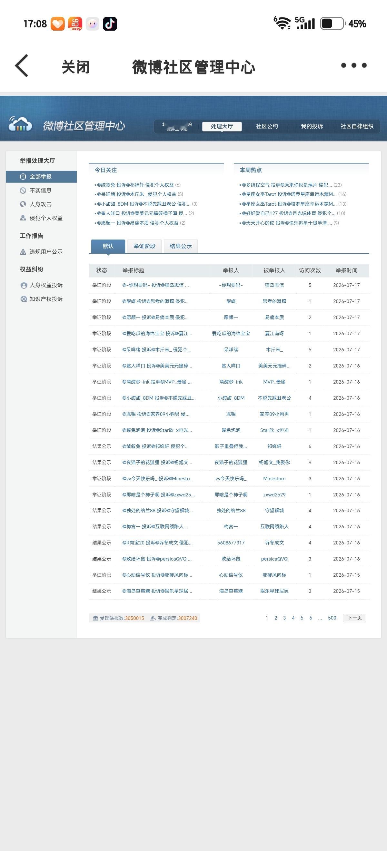Screen dimensions: 387x851
Task: Select 全部举报 in the sidebar
Action: (x=41, y=176)
